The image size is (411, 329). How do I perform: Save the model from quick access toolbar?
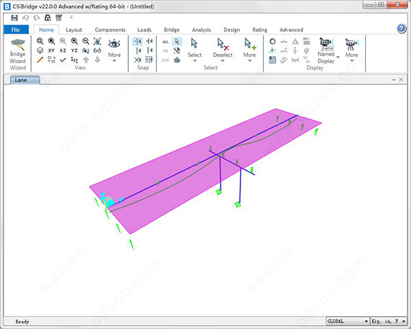(14, 18)
